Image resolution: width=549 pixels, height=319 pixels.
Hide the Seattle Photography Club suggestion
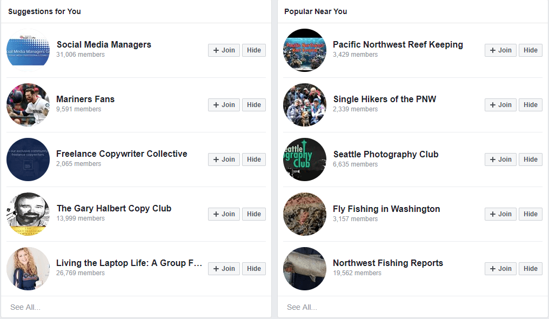tap(530, 159)
